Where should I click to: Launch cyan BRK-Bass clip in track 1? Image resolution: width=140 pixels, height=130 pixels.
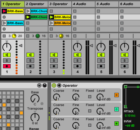(x=4, y=23)
